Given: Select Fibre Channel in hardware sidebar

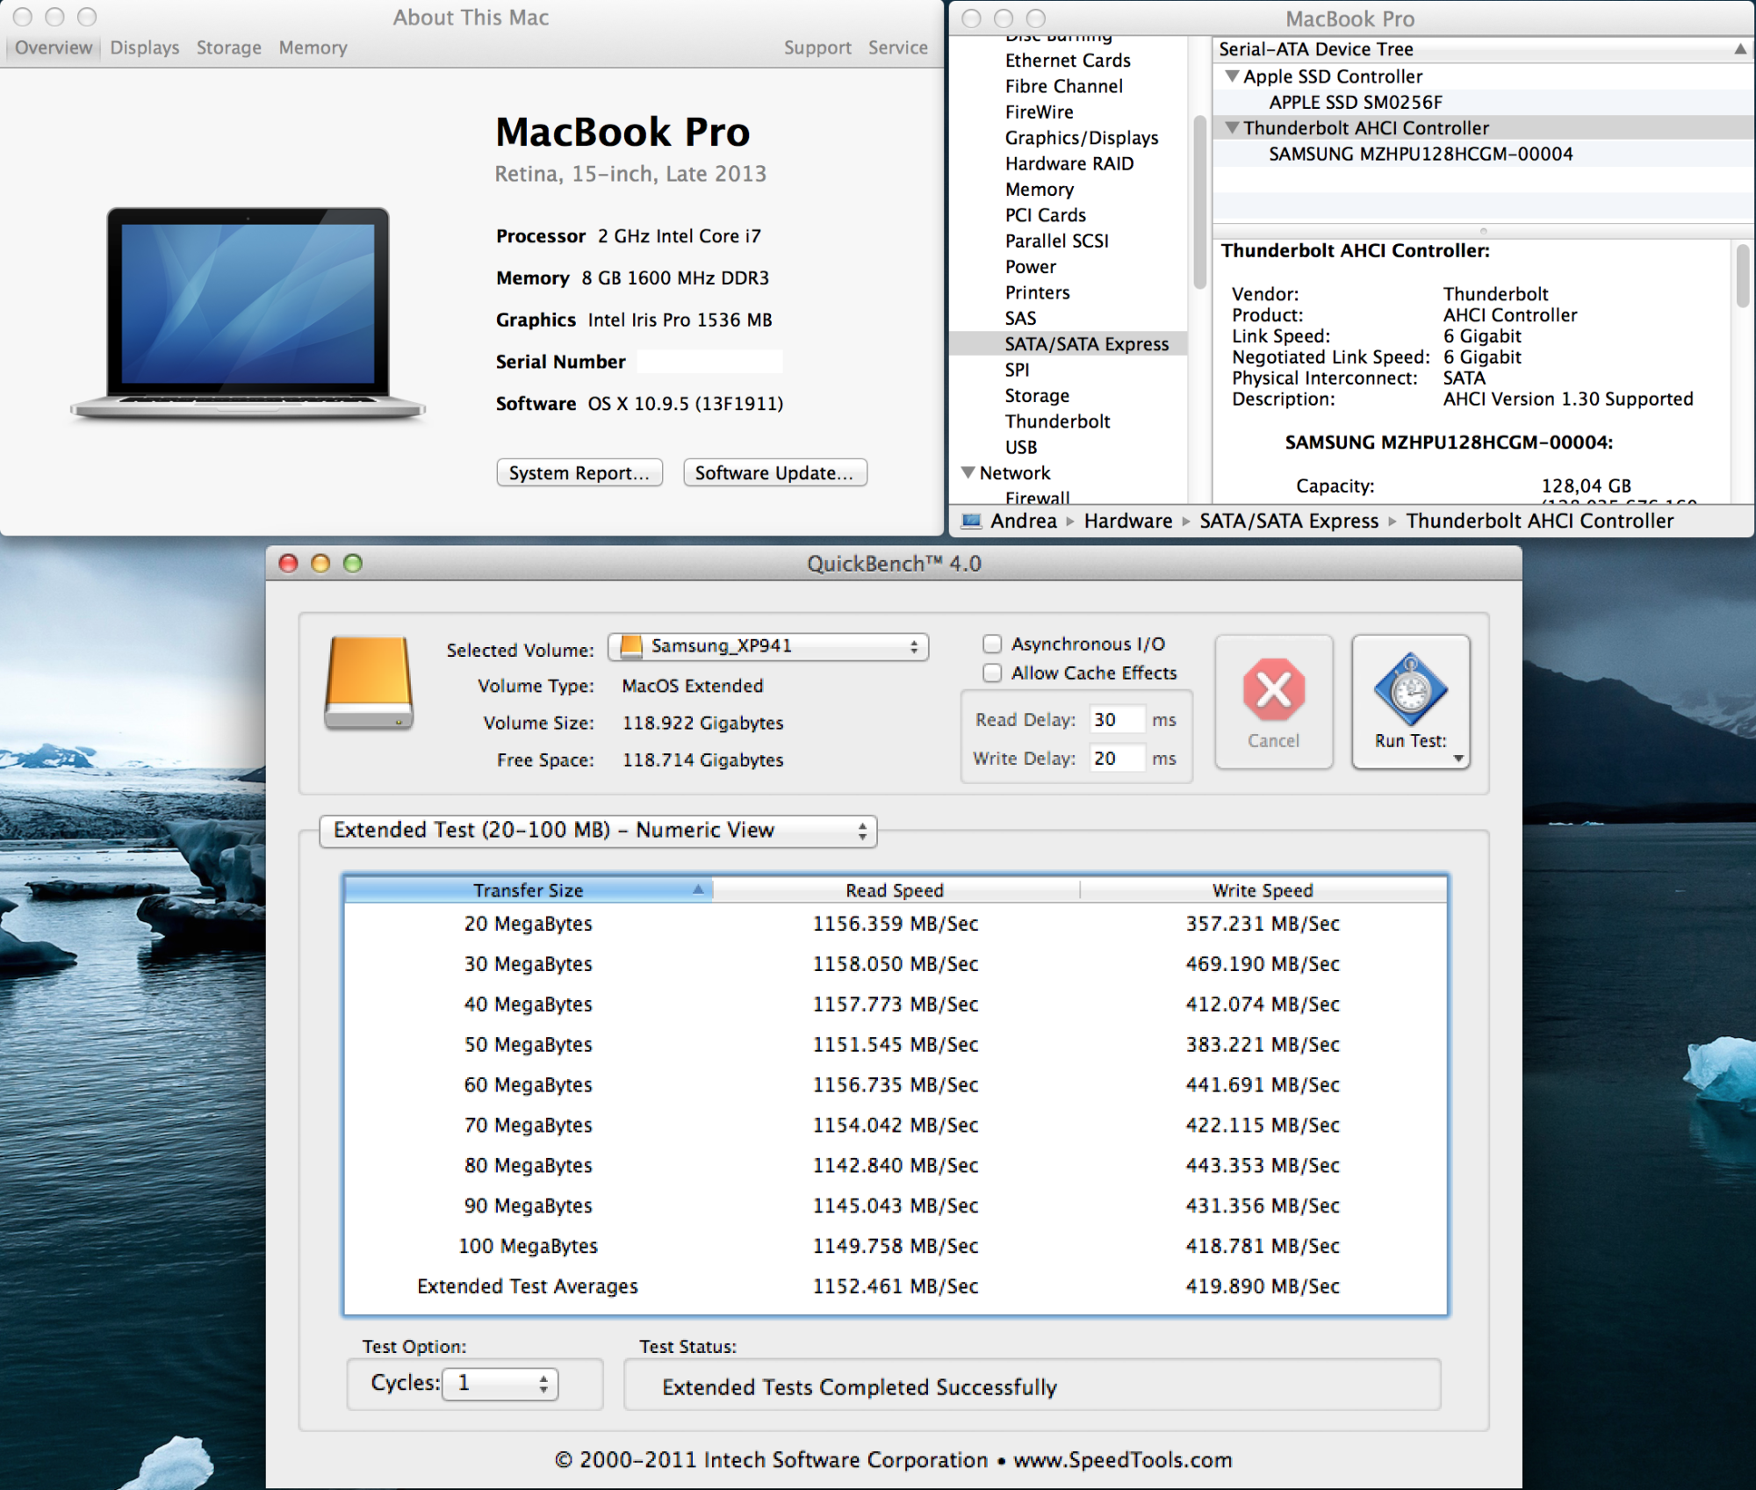Looking at the screenshot, I should click(x=1063, y=86).
